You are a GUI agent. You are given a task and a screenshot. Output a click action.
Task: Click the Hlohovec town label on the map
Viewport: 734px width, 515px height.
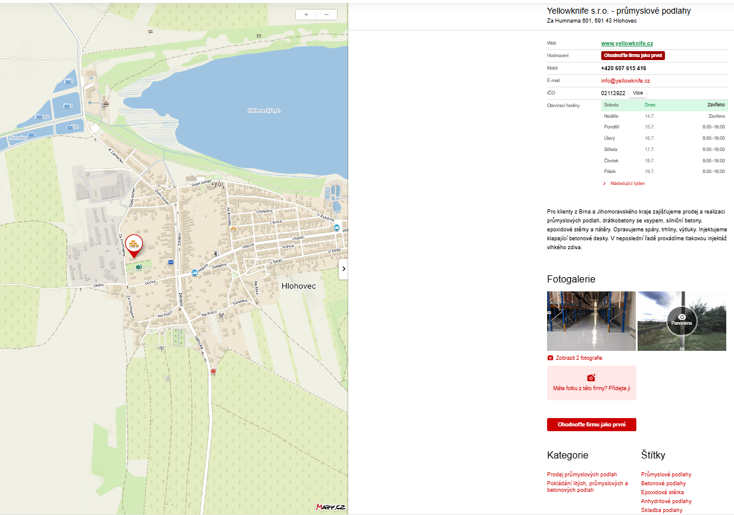(x=298, y=286)
